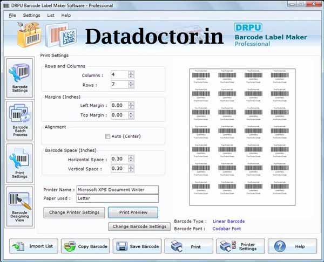Open the Barcode Batch Process panel
The image size is (324, 262).
[x=19, y=121]
